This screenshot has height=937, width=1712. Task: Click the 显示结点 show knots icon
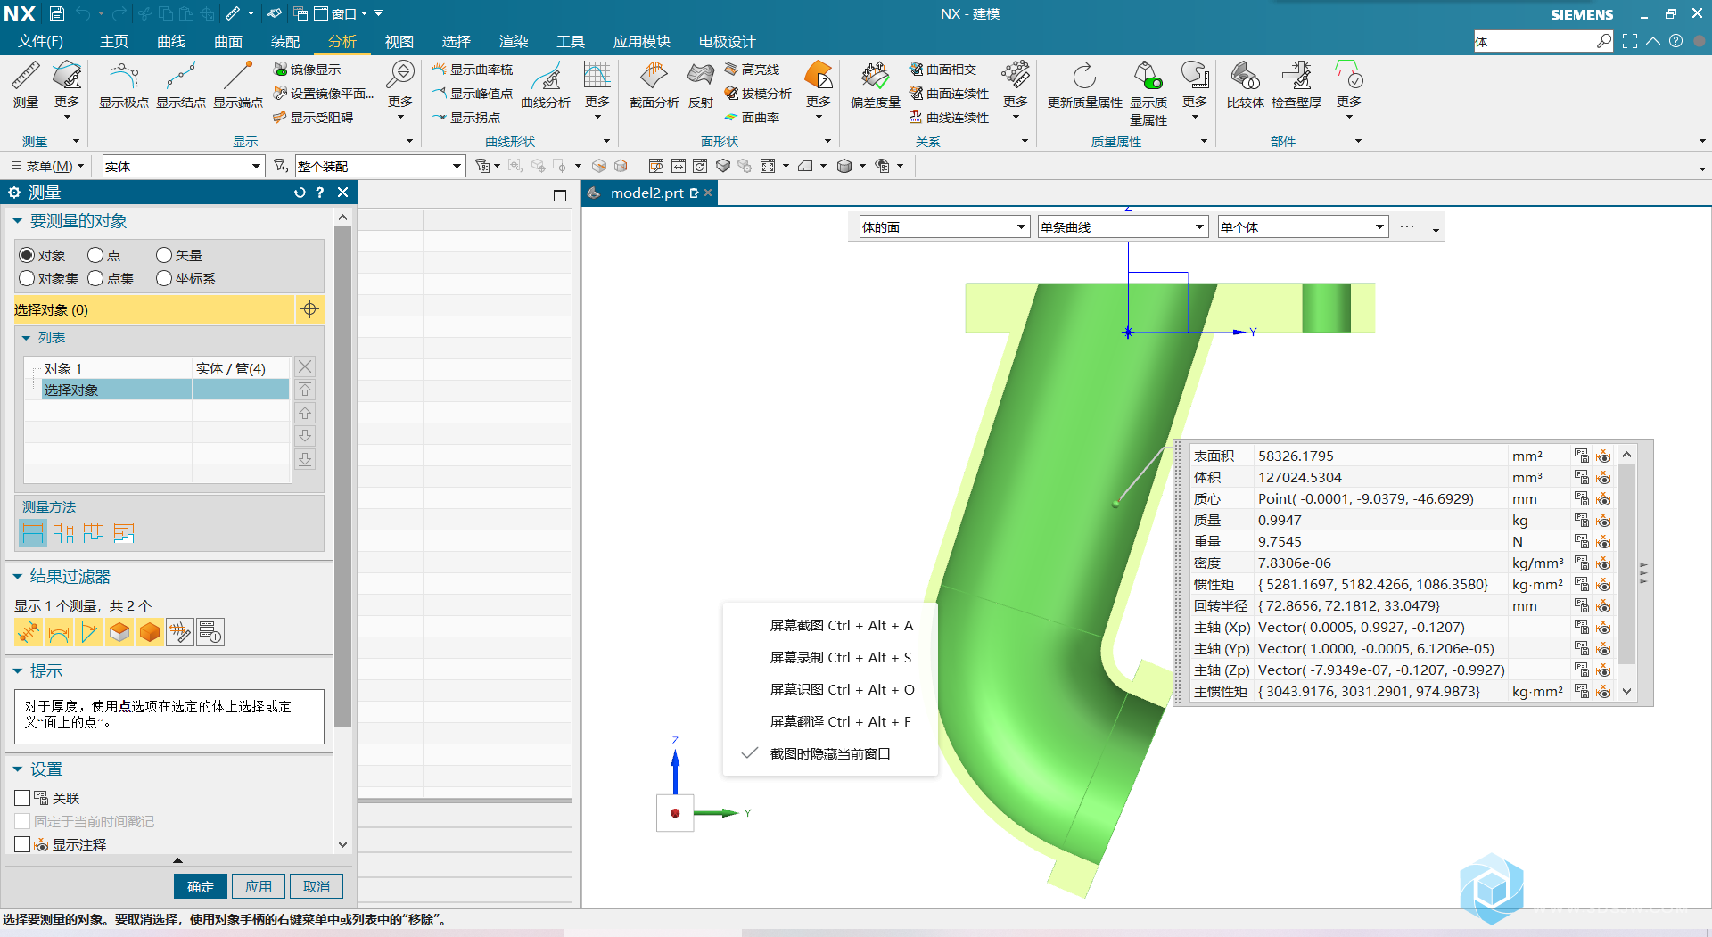(x=180, y=85)
